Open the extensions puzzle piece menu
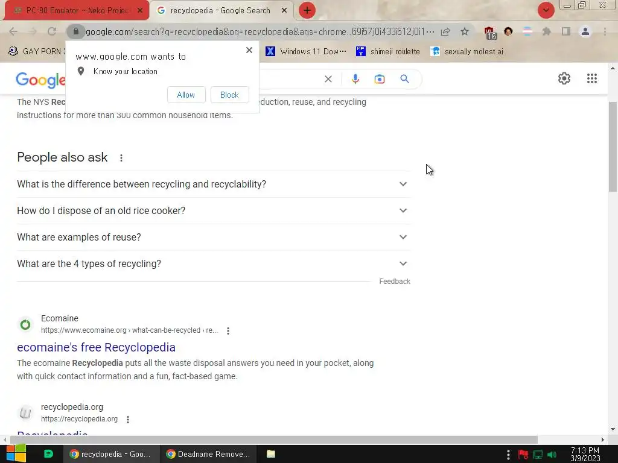The height and width of the screenshot is (463, 618). [546, 31]
